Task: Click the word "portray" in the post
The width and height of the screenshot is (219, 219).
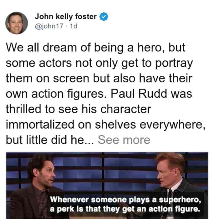Action: [174, 64]
